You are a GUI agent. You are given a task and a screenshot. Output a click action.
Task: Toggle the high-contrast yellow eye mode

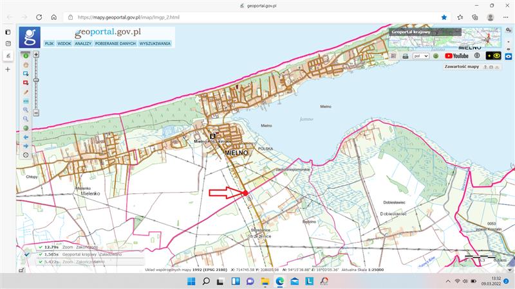[x=494, y=56]
